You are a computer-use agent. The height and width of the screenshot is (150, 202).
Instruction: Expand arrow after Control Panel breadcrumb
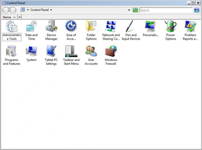point(51,10)
